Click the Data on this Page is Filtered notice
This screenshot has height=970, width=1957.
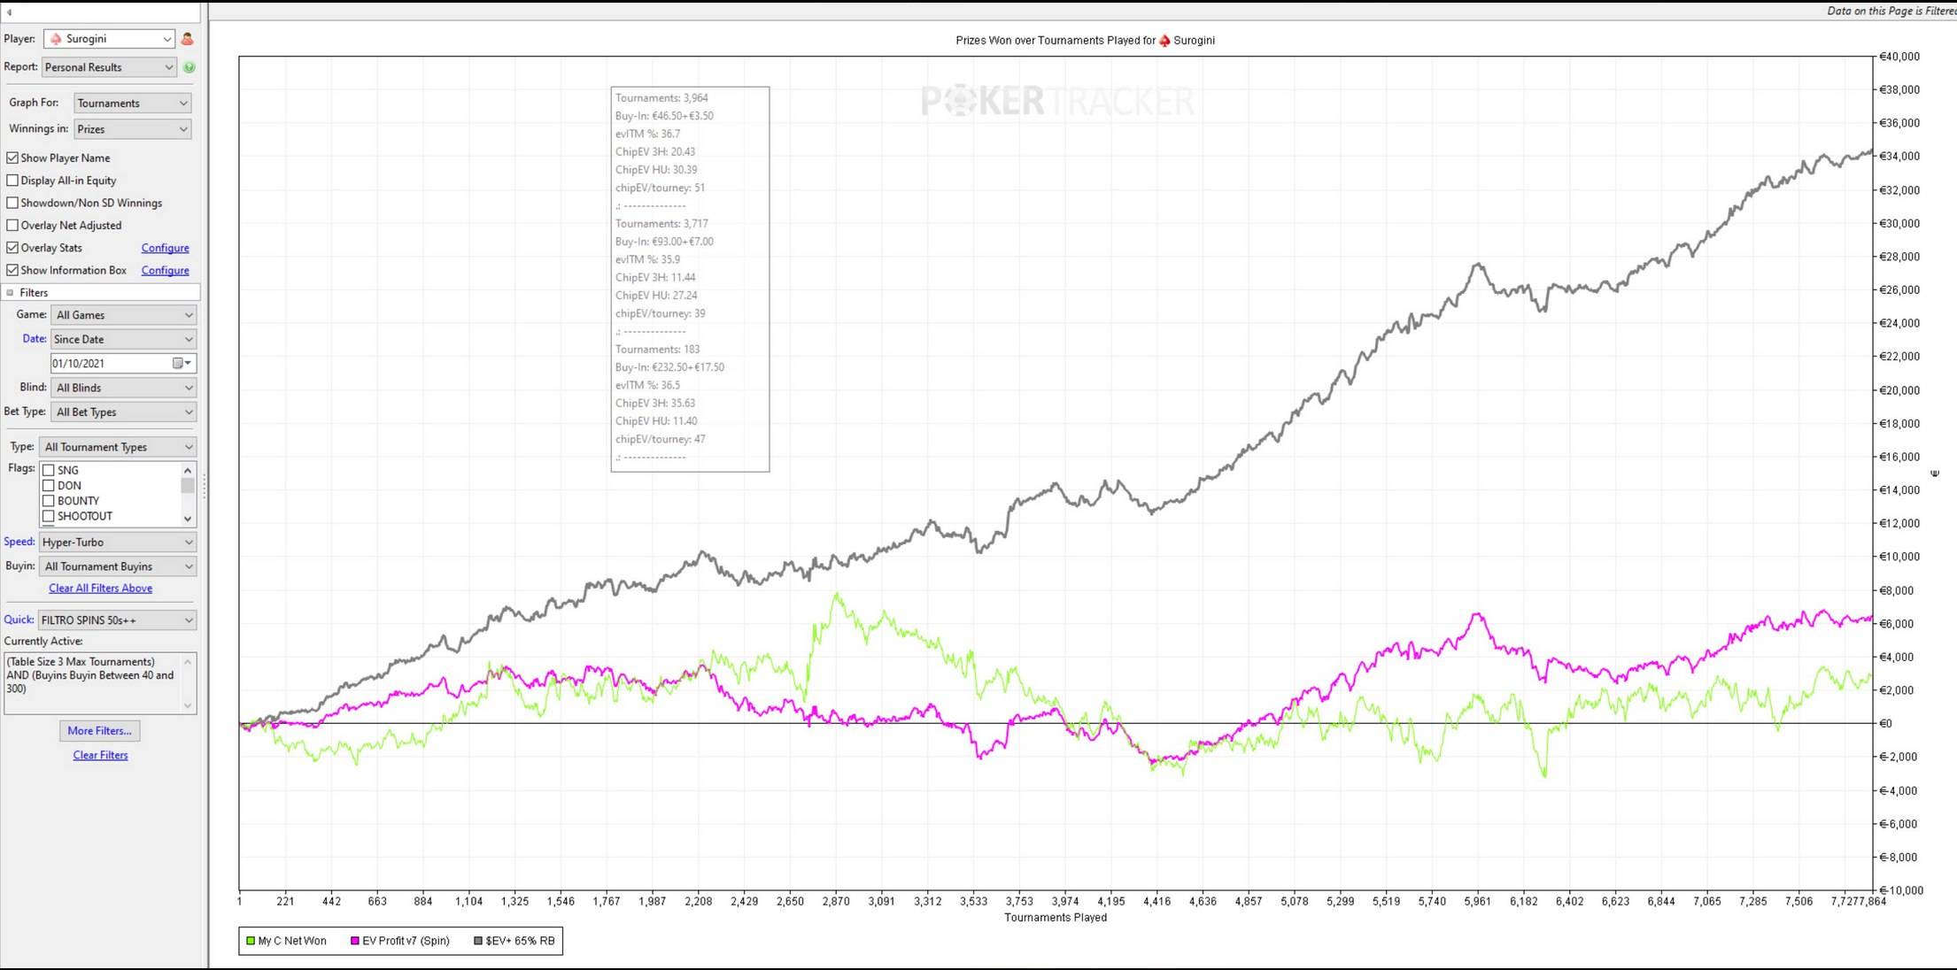[1891, 11]
